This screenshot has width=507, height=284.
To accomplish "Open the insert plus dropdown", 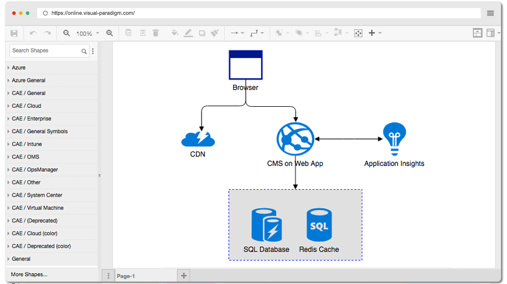I will tap(375, 33).
